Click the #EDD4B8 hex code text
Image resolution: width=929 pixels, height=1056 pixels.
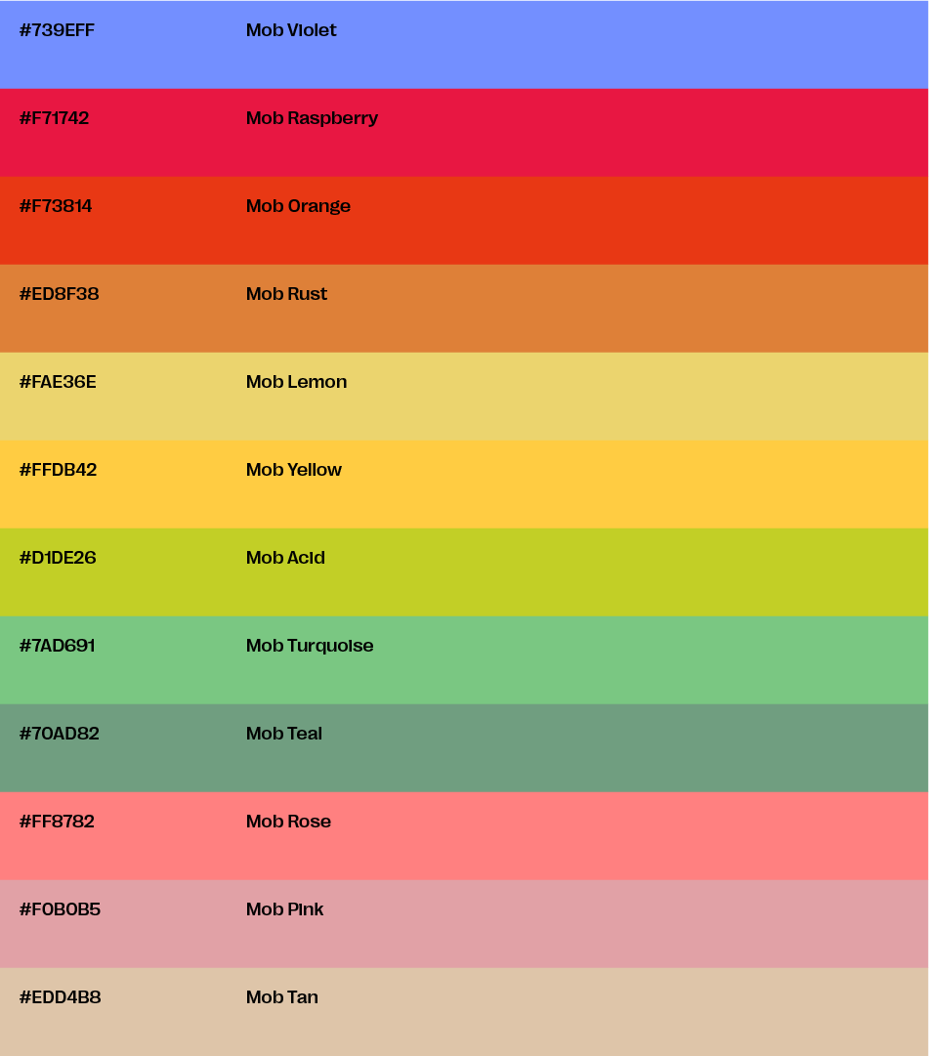(x=60, y=997)
